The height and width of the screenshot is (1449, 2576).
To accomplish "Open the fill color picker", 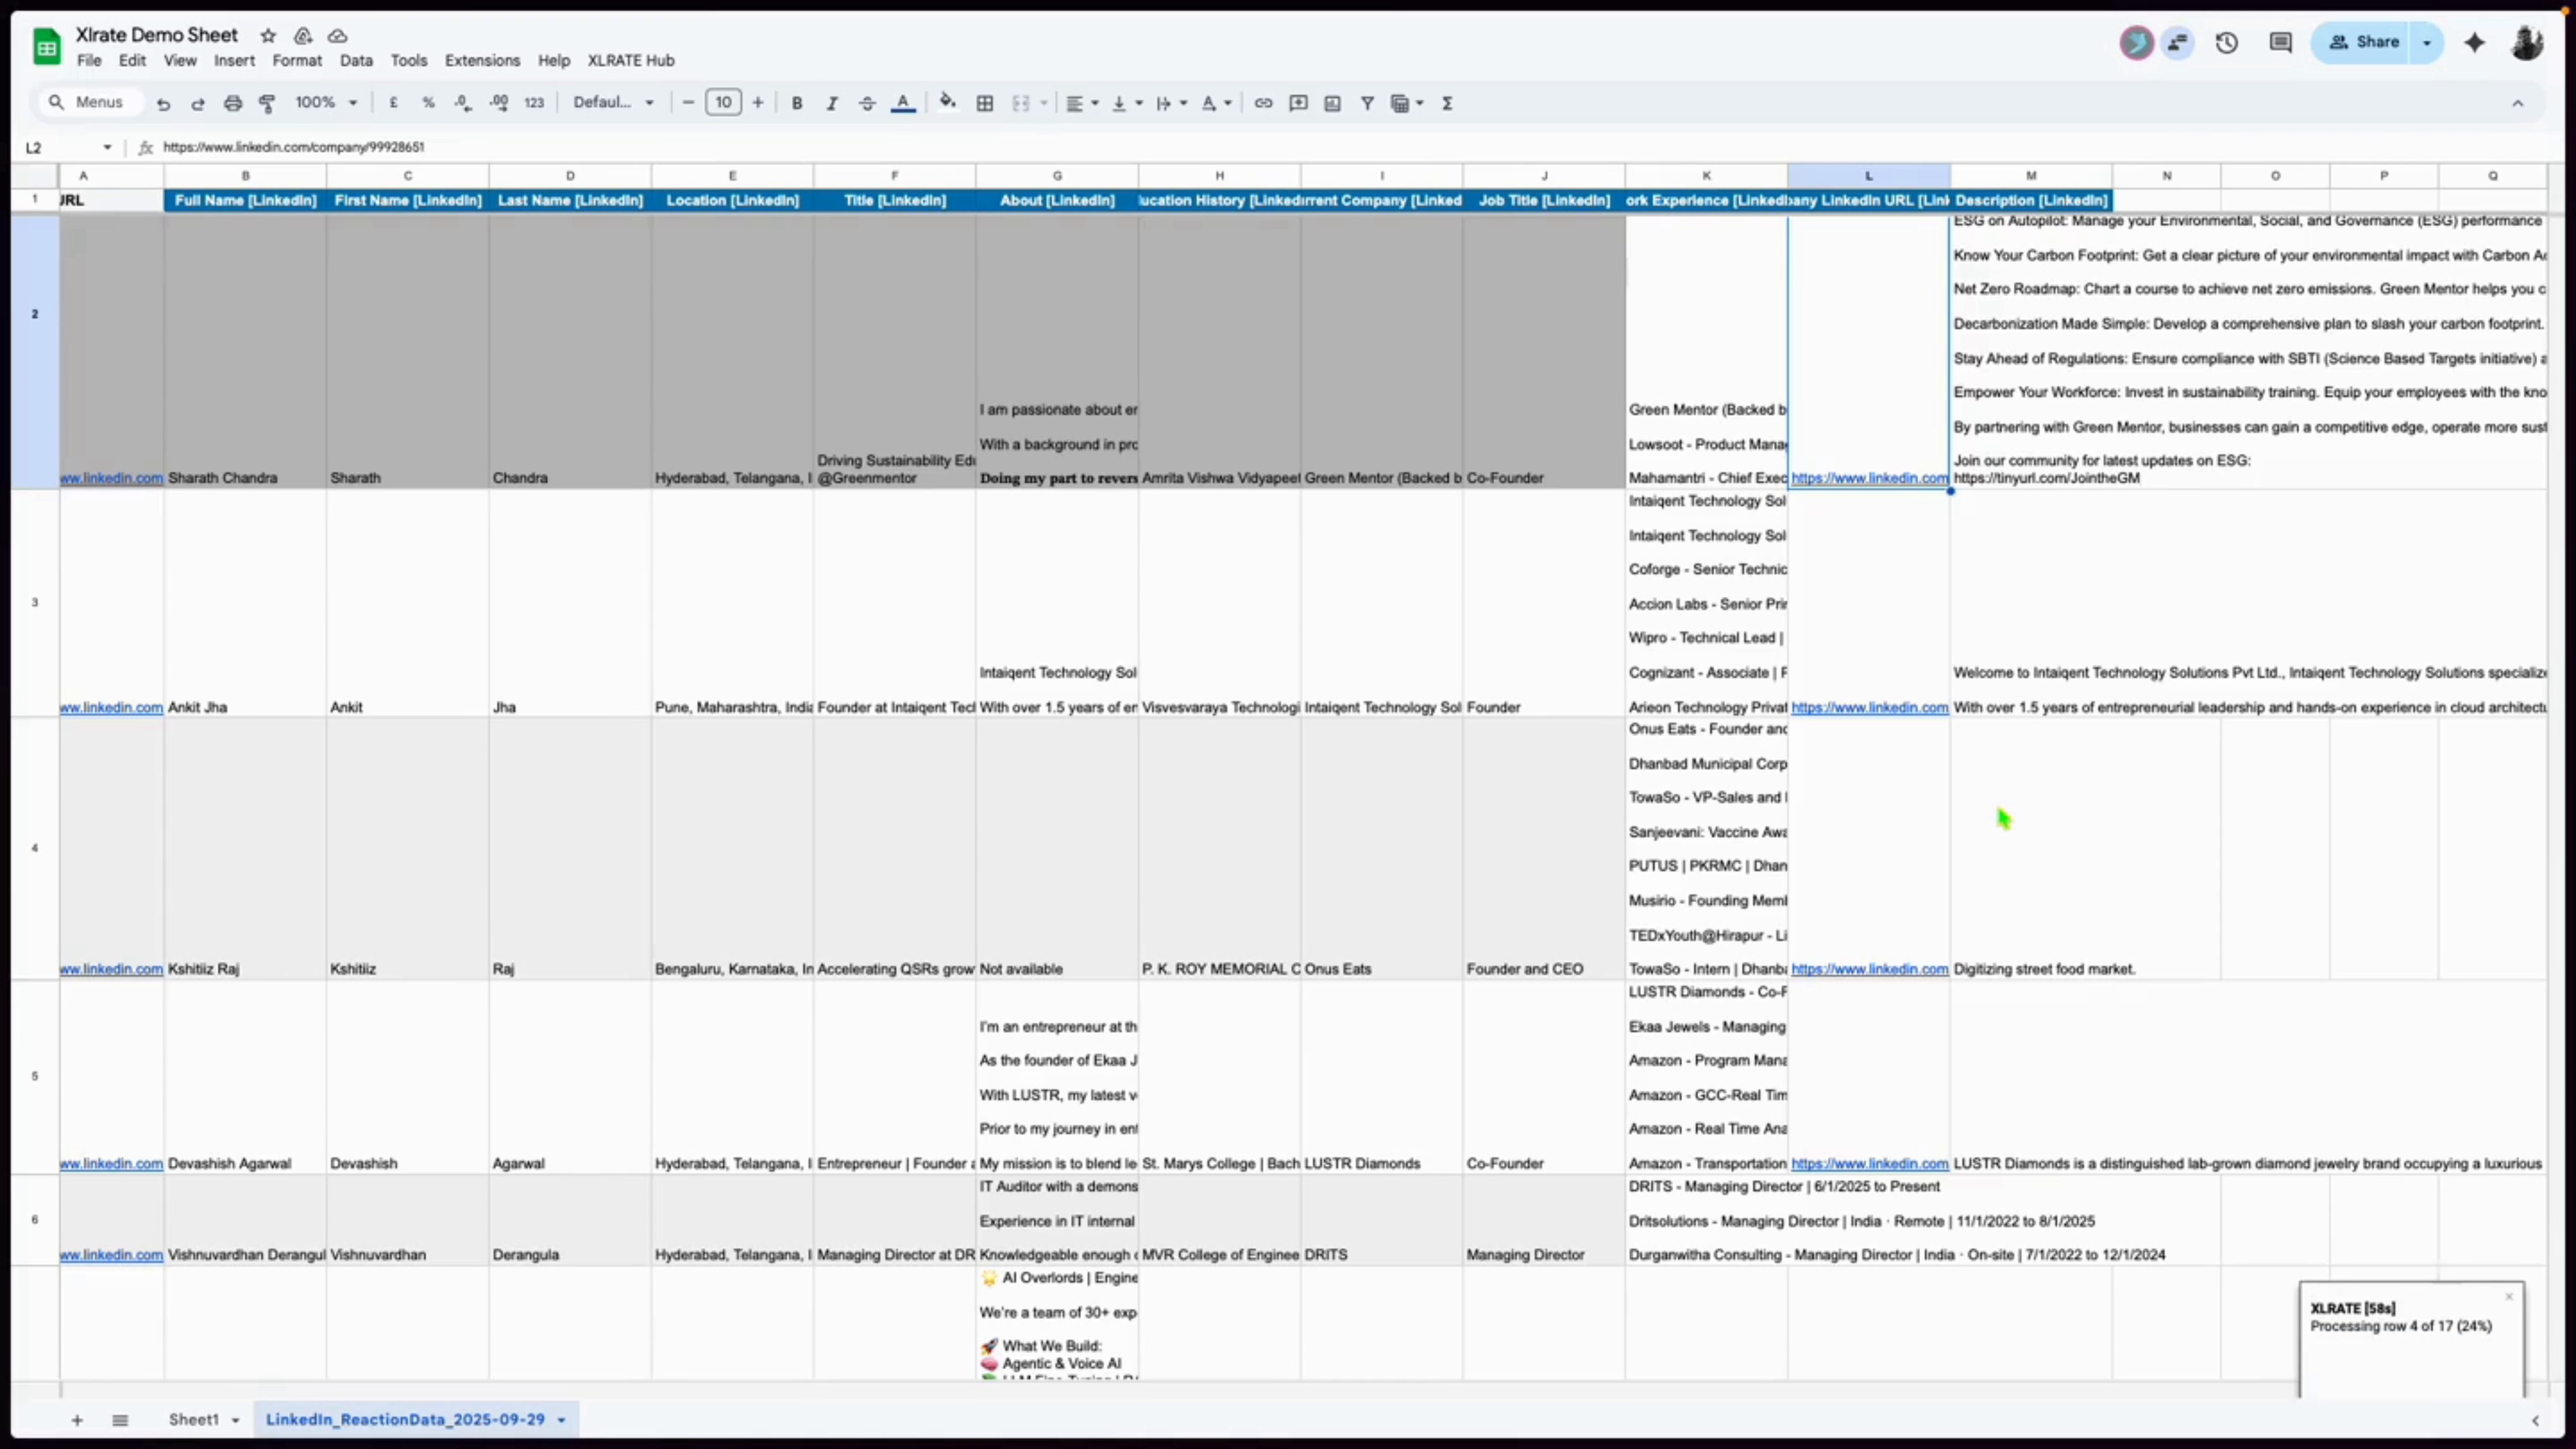I will [947, 103].
